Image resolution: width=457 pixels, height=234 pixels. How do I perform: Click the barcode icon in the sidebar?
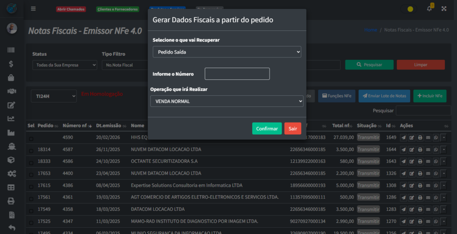pos(12,50)
